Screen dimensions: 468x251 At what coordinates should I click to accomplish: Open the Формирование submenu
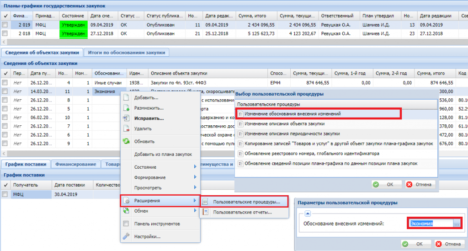[195, 177]
